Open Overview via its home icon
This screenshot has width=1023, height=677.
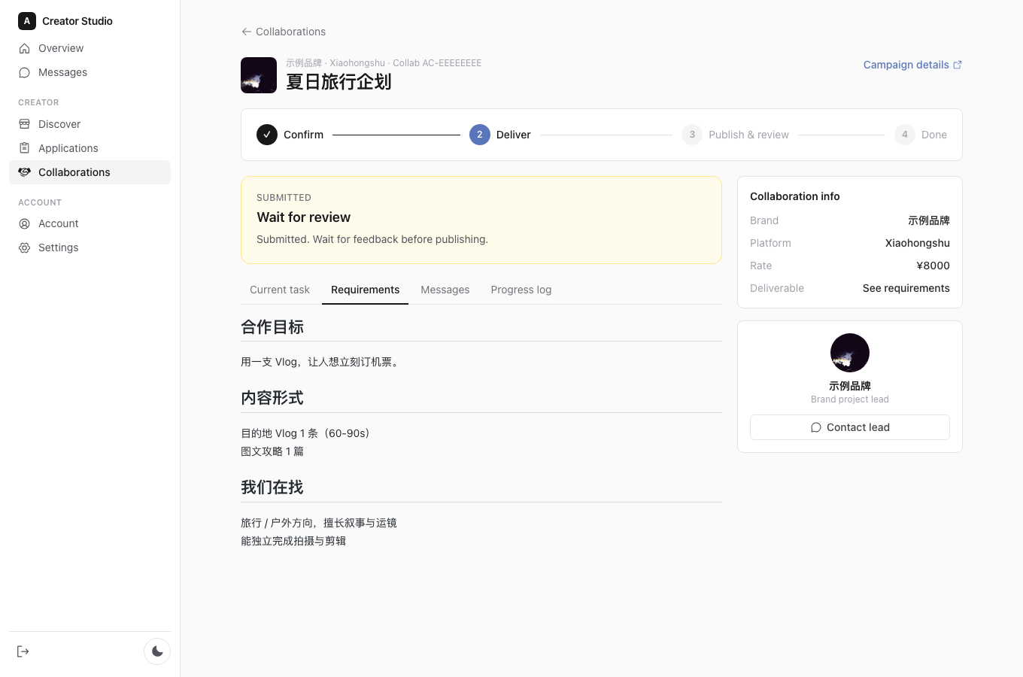tap(24, 48)
